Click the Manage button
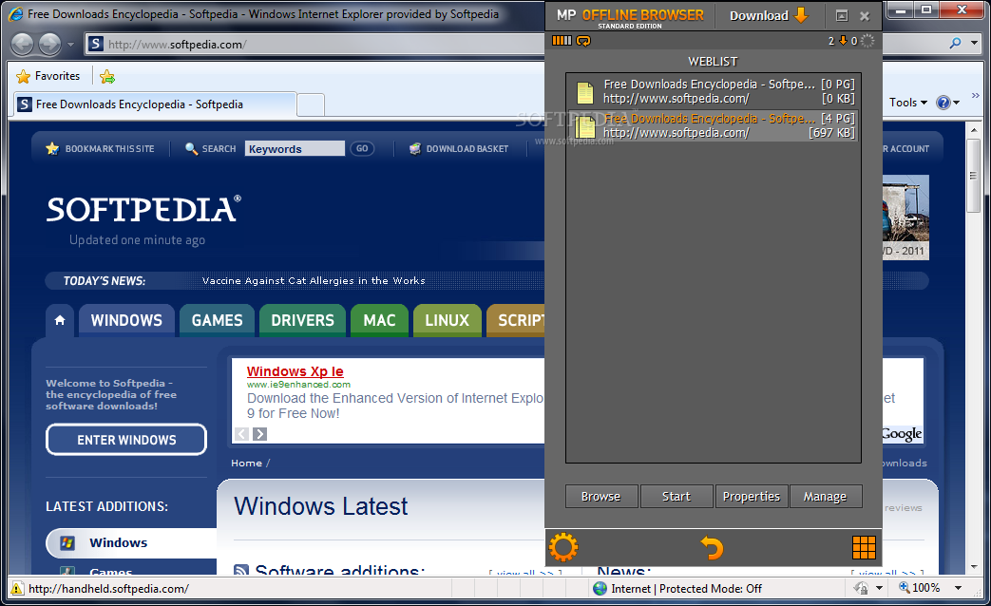The image size is (991, 606). (x=825, y=496)
